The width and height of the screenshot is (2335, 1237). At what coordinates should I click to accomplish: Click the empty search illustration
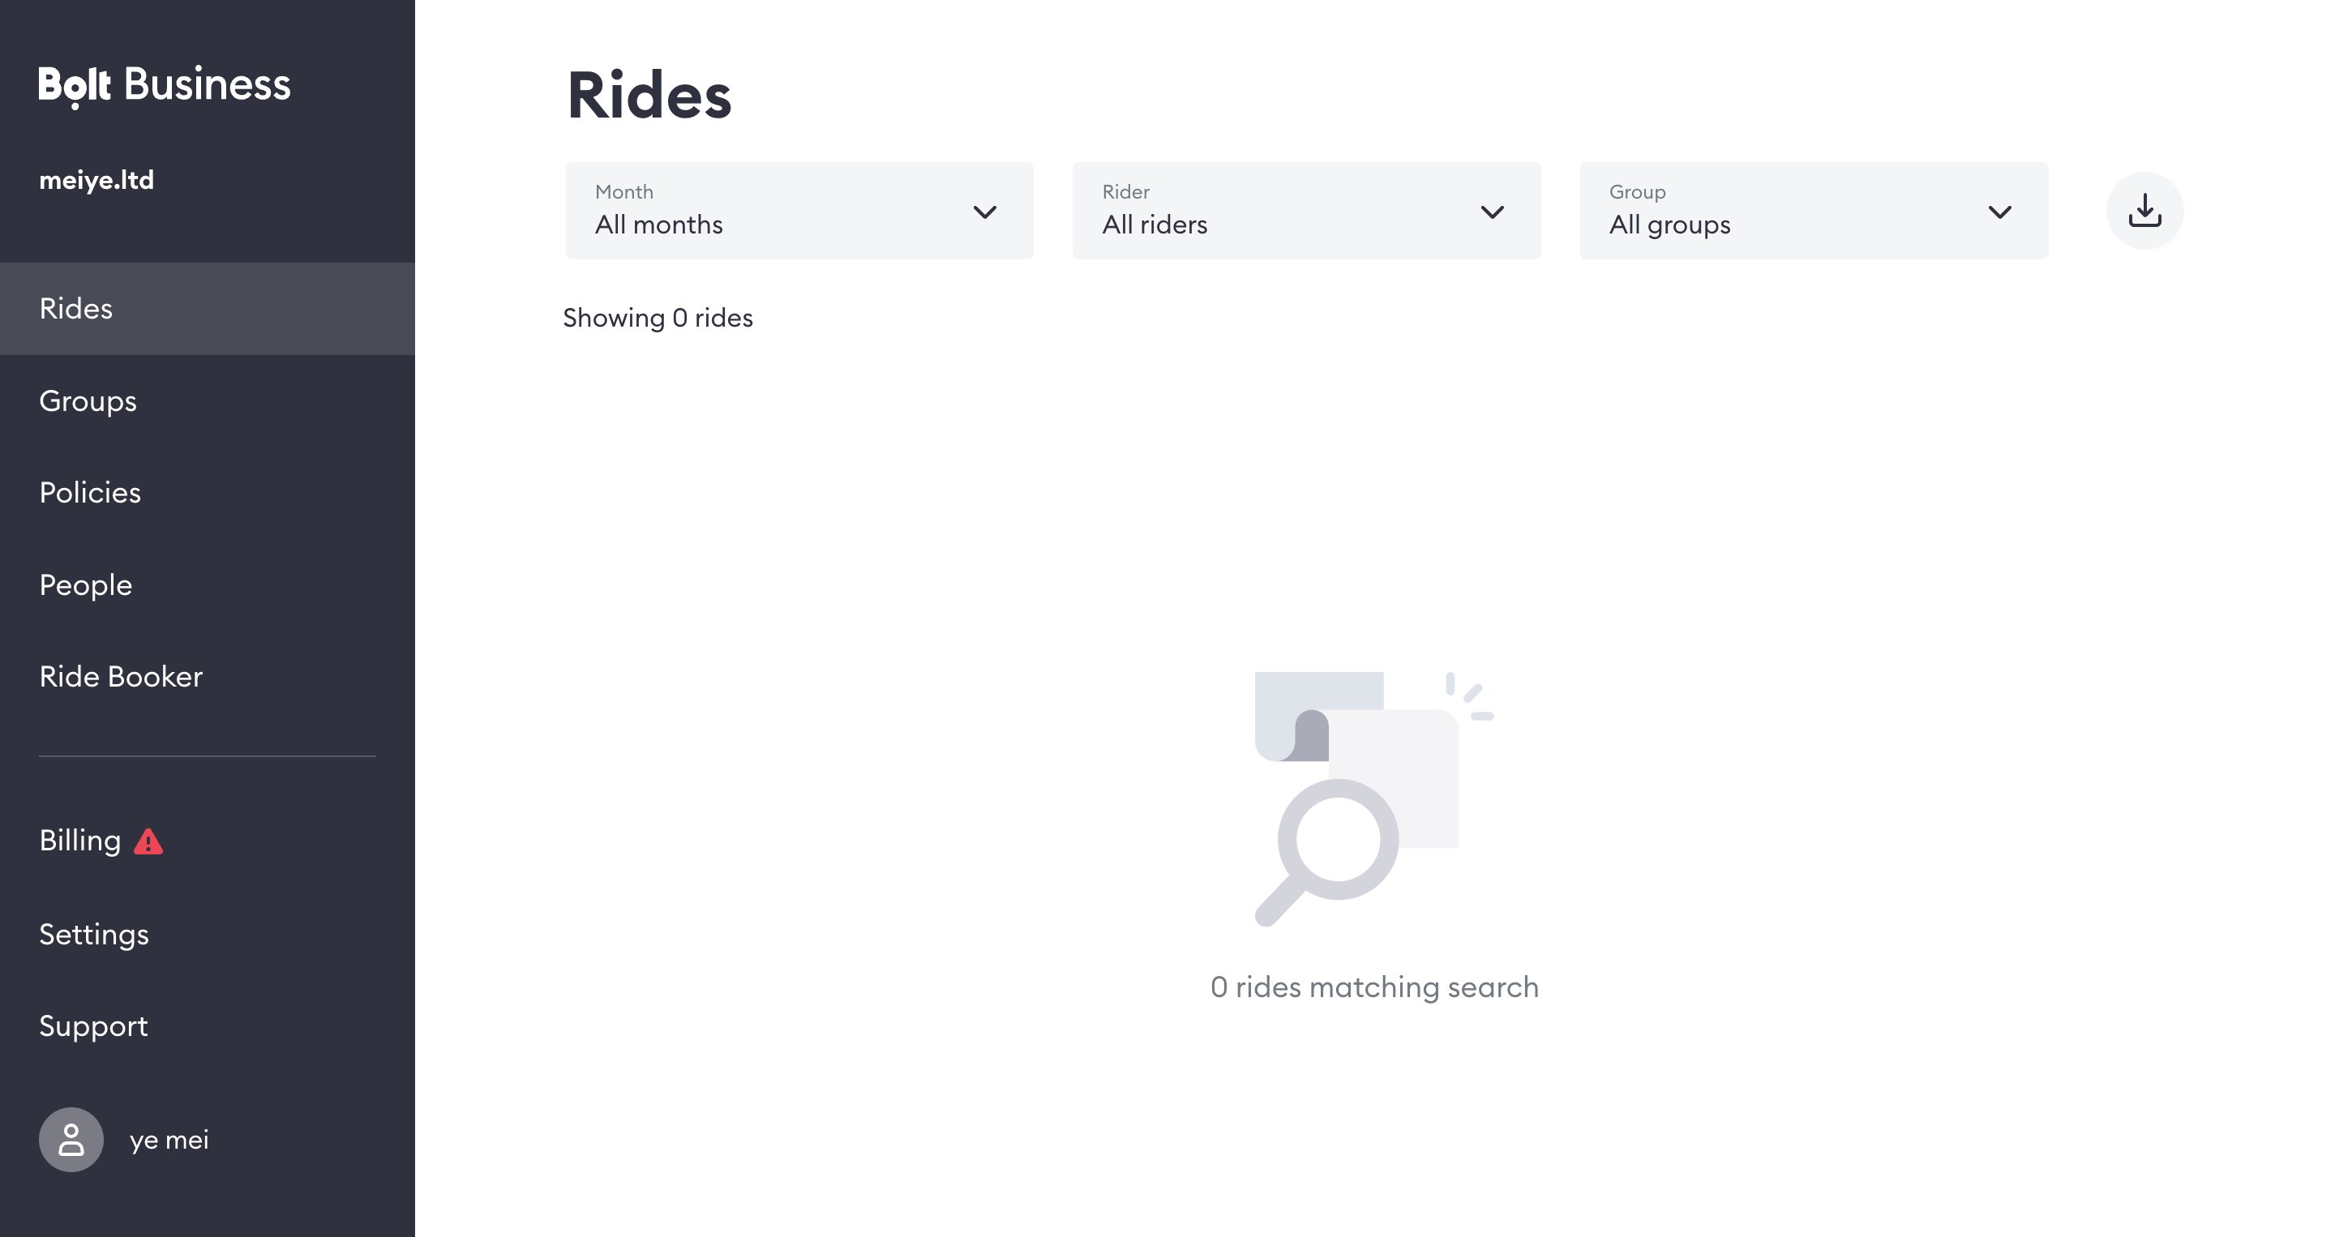coord(1373,798)
